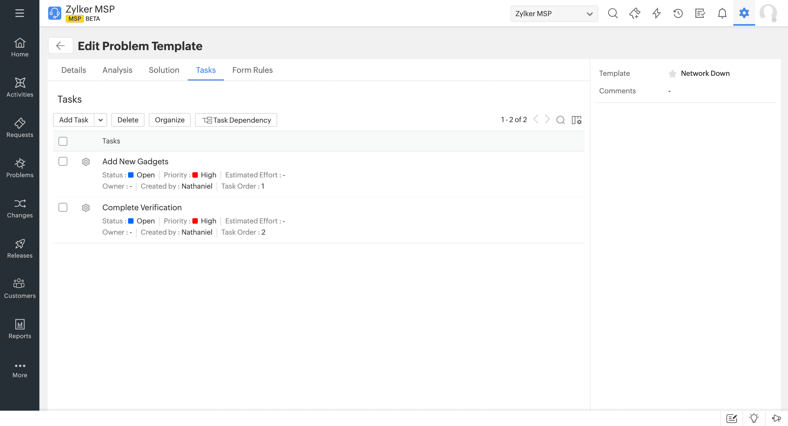
Task: Open the Releases rocket icon
Action: [20, 244]
